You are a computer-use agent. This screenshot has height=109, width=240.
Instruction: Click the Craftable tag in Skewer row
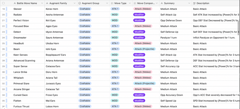coord(85,9)
